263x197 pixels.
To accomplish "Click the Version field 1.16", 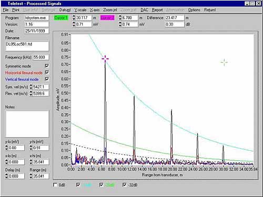I will (x=37, y=24).
